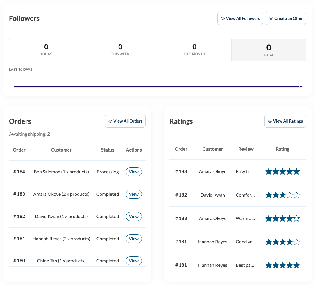Click 'Amara Okoye (2 x products)' customer cell

(x=61, y=194)
